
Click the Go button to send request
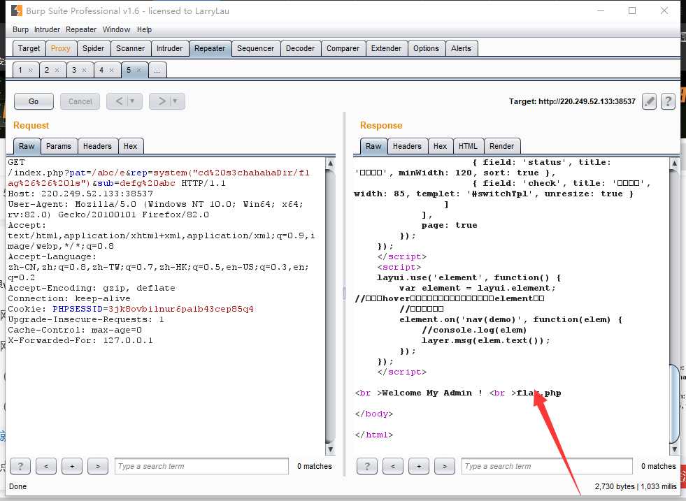pos(34,101)
